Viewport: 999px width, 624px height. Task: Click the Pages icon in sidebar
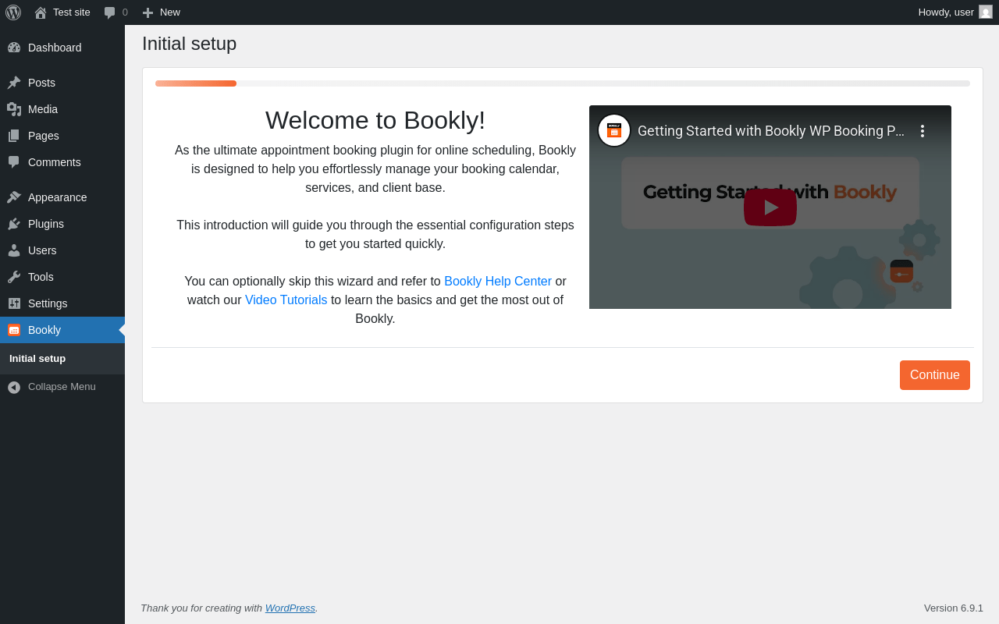(14, 136)
